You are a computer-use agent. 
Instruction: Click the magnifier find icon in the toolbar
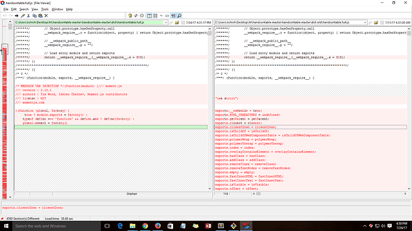point(180,15)
